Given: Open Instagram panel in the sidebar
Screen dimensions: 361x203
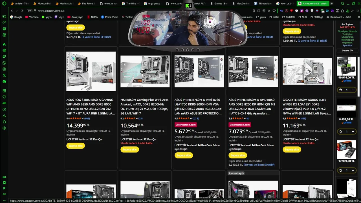Looking at the screenshot, I should (4, 69).
